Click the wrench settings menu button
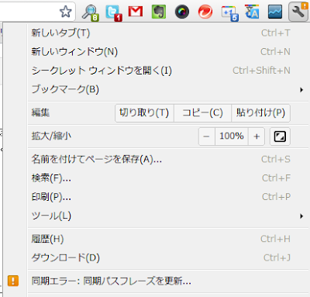The image size is (310, 297). point(298,12)
